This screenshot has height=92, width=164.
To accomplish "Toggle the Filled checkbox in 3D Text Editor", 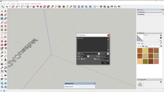I will (x=82, y=59).
